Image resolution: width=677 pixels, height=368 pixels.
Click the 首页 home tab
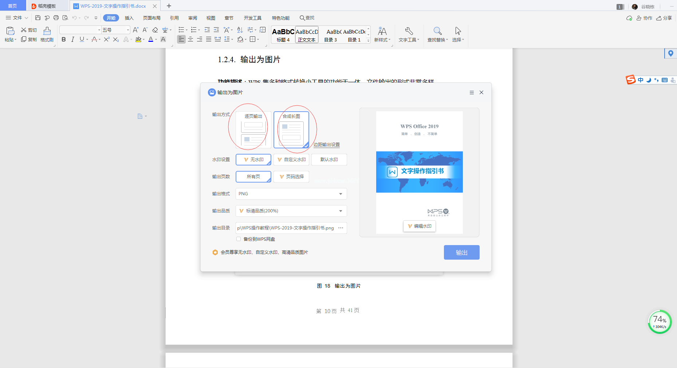coord(12,6)
